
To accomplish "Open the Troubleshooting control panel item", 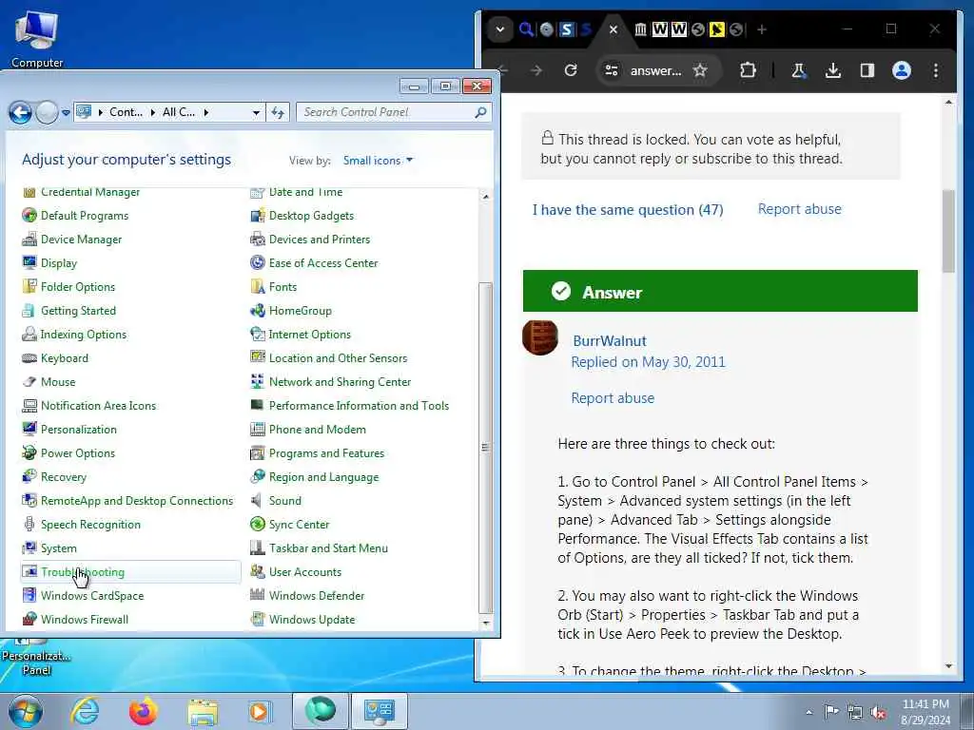I will [82, 571].
